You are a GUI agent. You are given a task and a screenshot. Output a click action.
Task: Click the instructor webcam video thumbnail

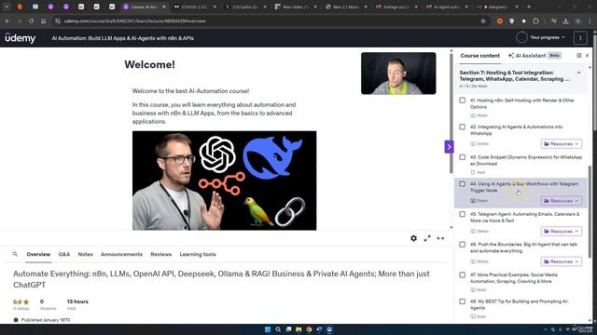tap(398, 74)
